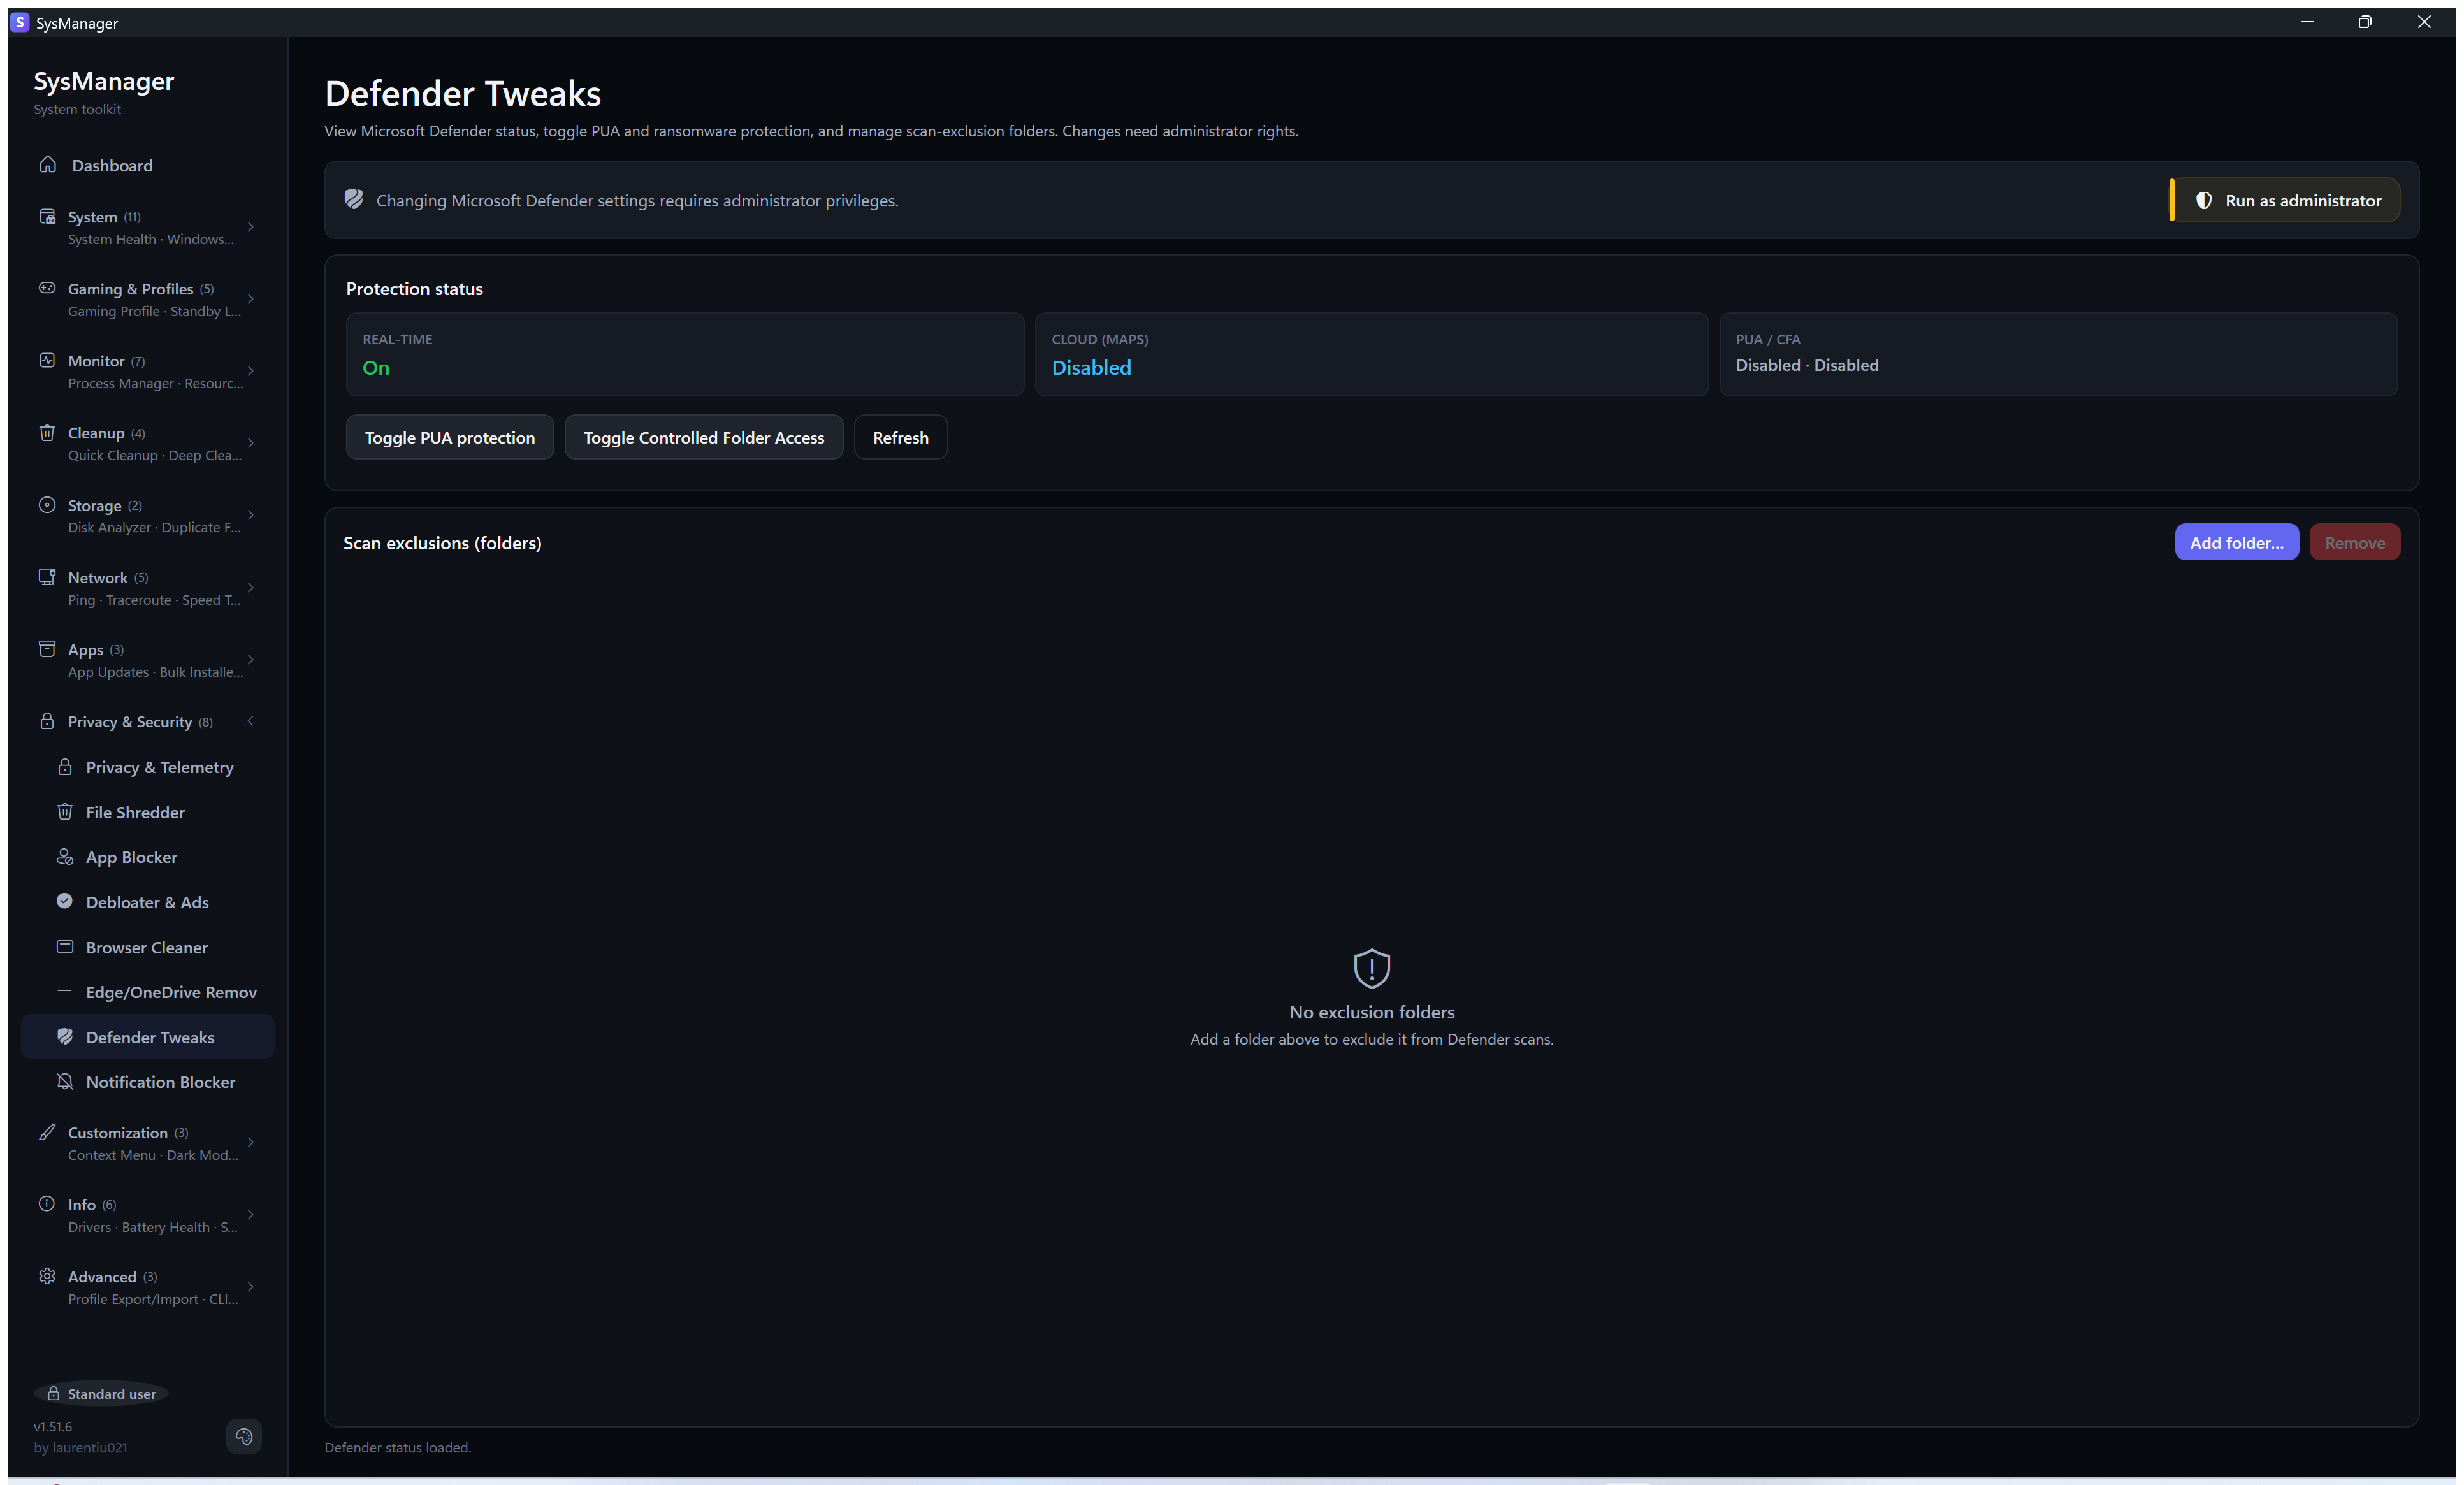Expand the Network category chevron
The height and width of the screenshot is (1485, 2464).
pyautogui.click(x=251, y=587)
